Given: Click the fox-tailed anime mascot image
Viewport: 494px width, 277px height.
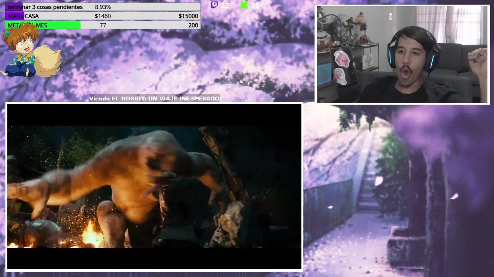Looking at the screenshot, I should [x=32, y=50].
